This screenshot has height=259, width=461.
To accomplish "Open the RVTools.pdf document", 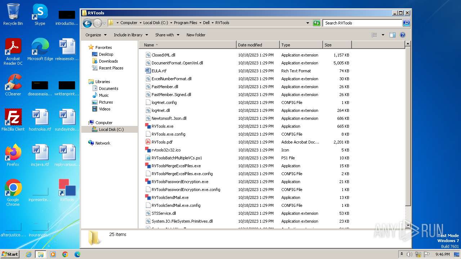I will click(162, 142).
